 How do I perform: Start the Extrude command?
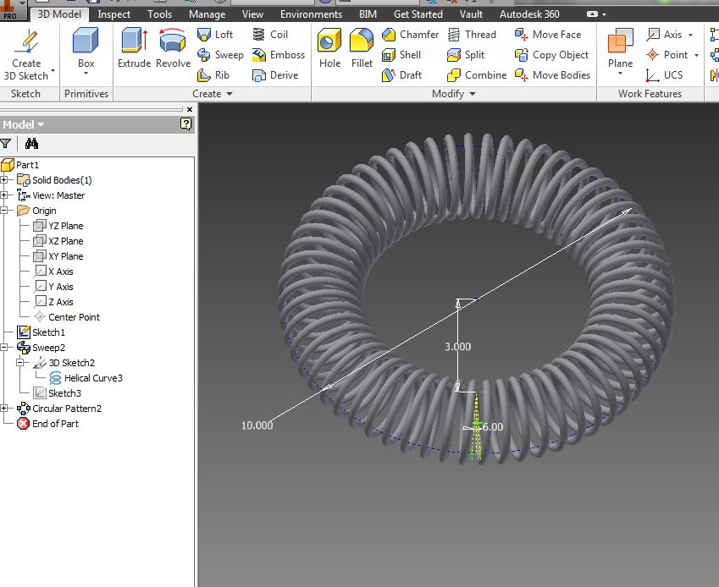tap(134, 48)
